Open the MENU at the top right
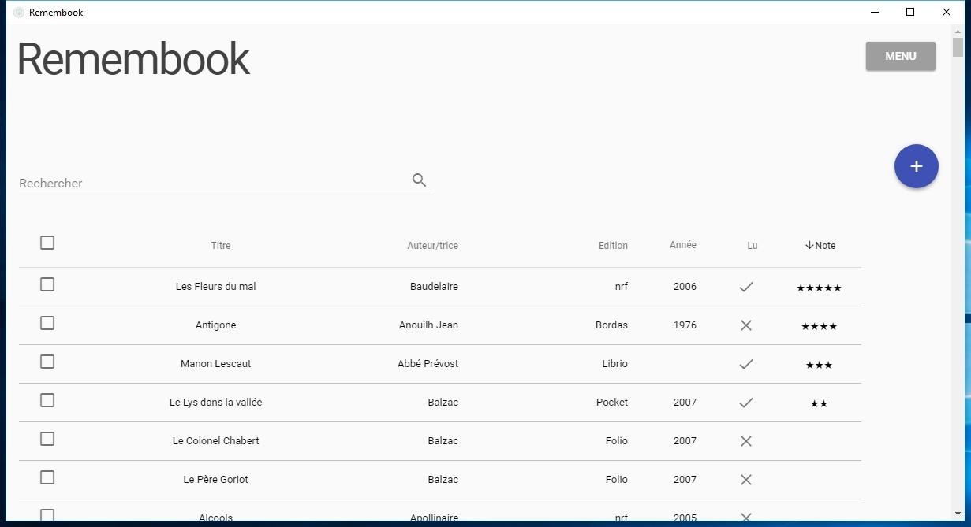Image resolution: width=971 pixels, height=527 pixels. (899, 56)
